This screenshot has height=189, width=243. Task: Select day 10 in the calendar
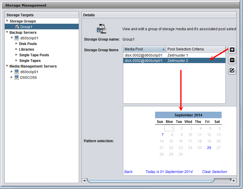190,134
